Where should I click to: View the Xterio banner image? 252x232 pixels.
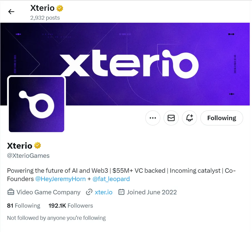(x=125, y=64)
